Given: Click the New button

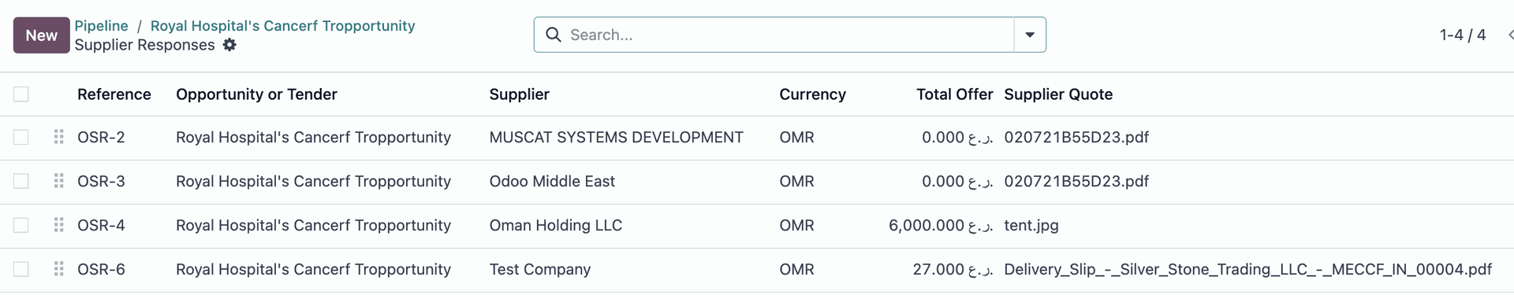Looking at the screenshot, I should click(41, 35).
